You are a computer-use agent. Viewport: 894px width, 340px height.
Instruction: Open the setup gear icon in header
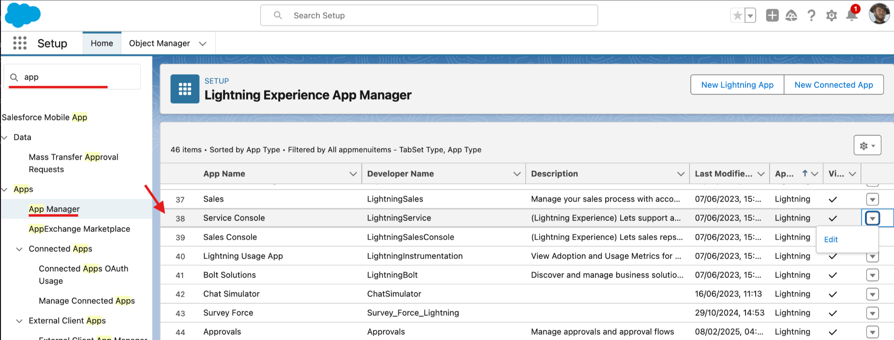(x=831, y=15)
